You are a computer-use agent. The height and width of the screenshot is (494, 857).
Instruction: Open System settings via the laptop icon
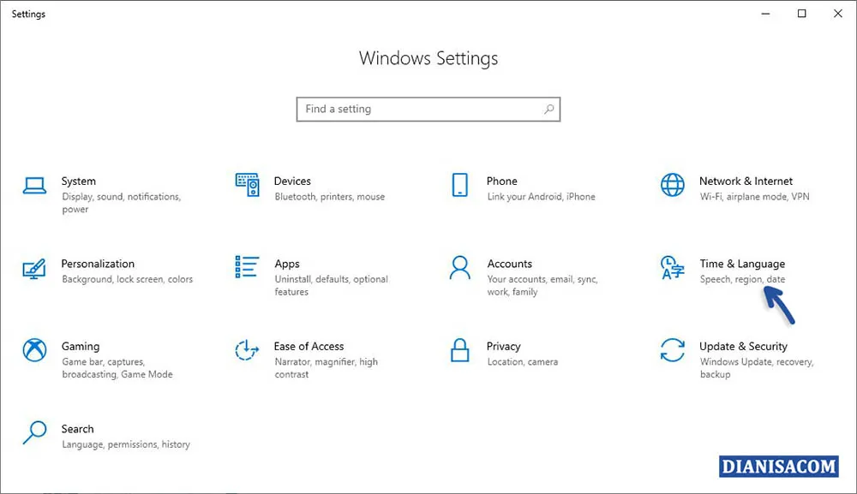pos(34,186)
